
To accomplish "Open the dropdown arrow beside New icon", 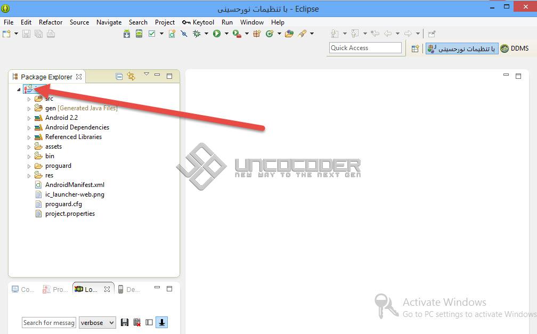I will (16, 34).
